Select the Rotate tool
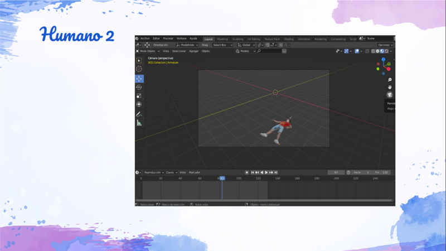The image size is (446, 251). (x=139, y=87)
